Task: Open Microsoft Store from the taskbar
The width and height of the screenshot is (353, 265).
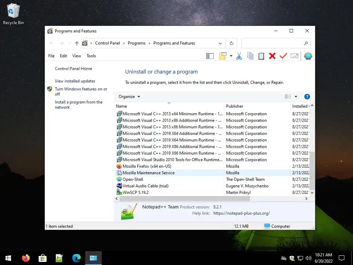Action: [42, 258]
